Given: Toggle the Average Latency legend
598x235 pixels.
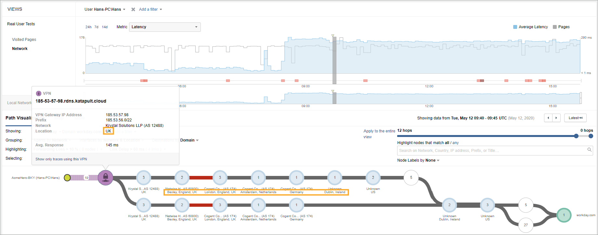Looking at the screenshot, I should 530,27.
